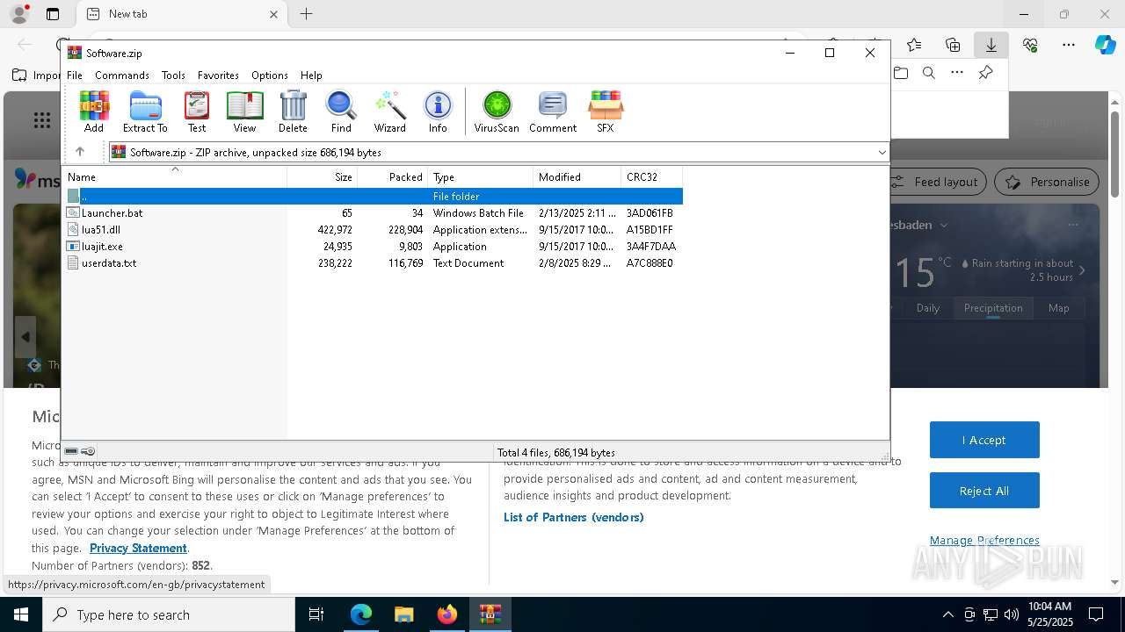Open the MSN app launcher grid
Image resolution: width=1125 pixels, height=632 pixels.
(41, 120)
